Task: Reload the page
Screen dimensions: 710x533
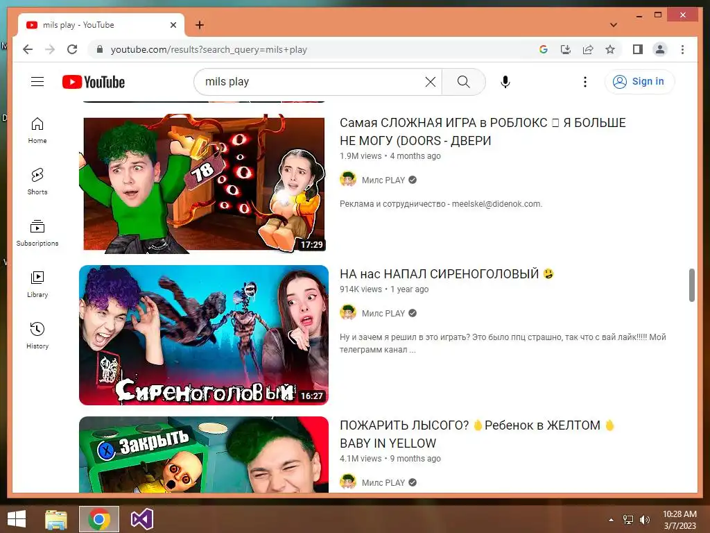Action: coord(72,49)
